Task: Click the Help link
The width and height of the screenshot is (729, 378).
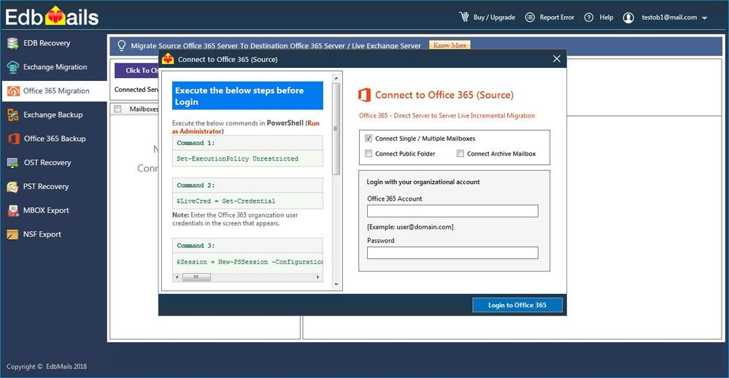Action: click(x=606, y=18)
